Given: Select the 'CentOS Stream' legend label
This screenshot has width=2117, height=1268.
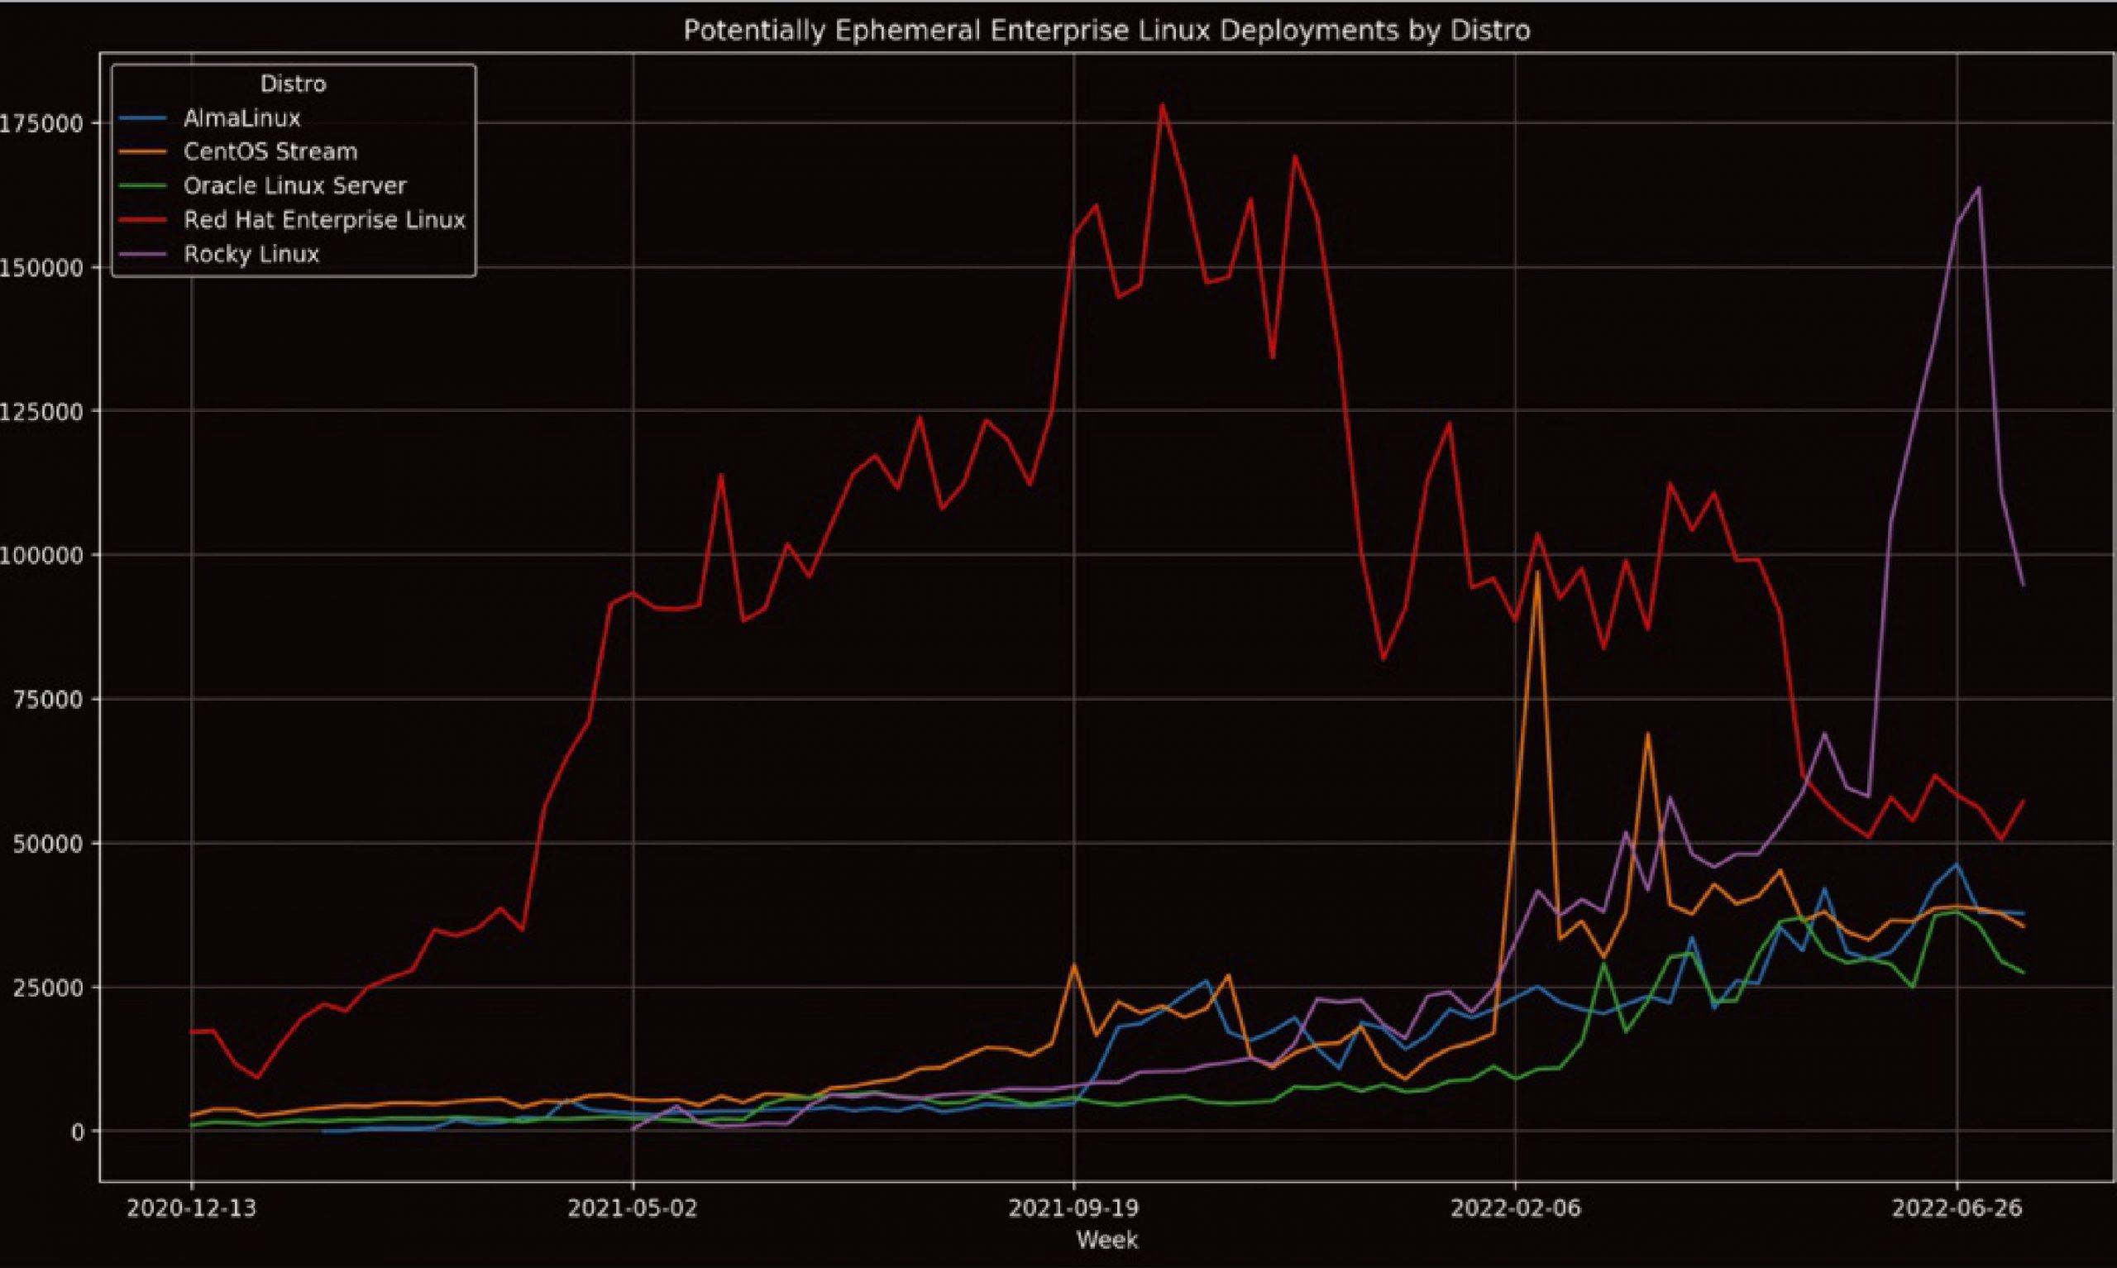Looking at the screenshot, I should click(270, 152).
